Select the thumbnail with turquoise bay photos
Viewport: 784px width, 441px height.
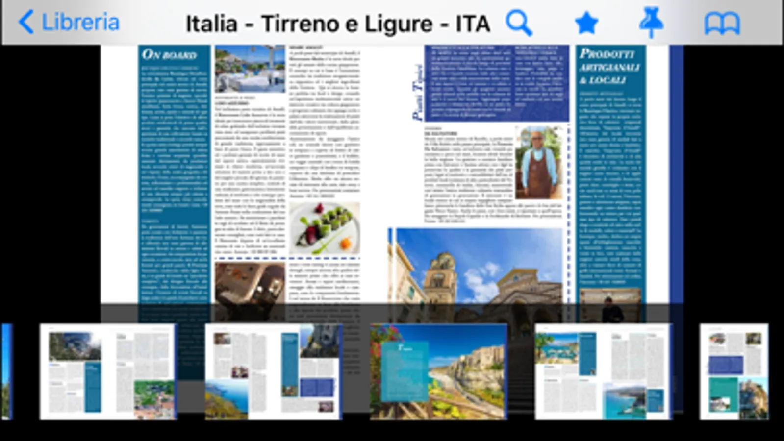pos(603,371)
